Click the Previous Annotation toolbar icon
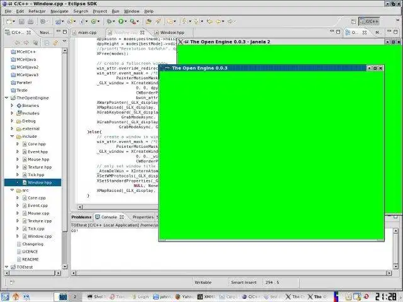Image resolution: width=403 pixels, height=302 pixels. click(196, 21)
